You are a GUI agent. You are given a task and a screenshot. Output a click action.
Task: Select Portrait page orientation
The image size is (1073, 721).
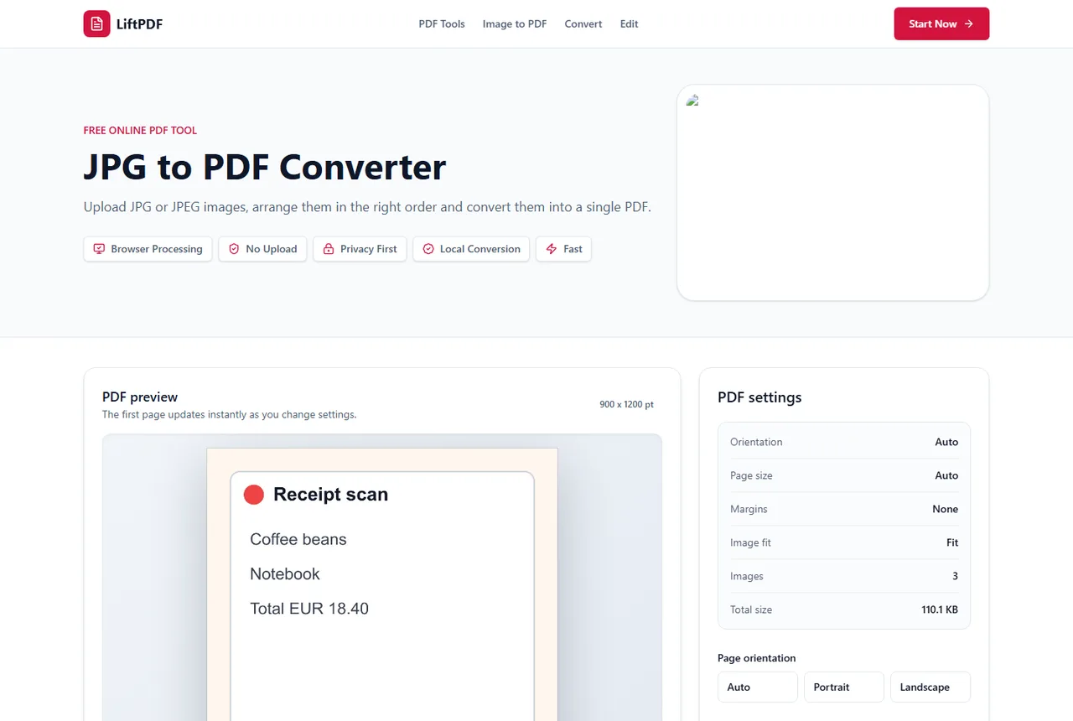(x=844, y=687)
